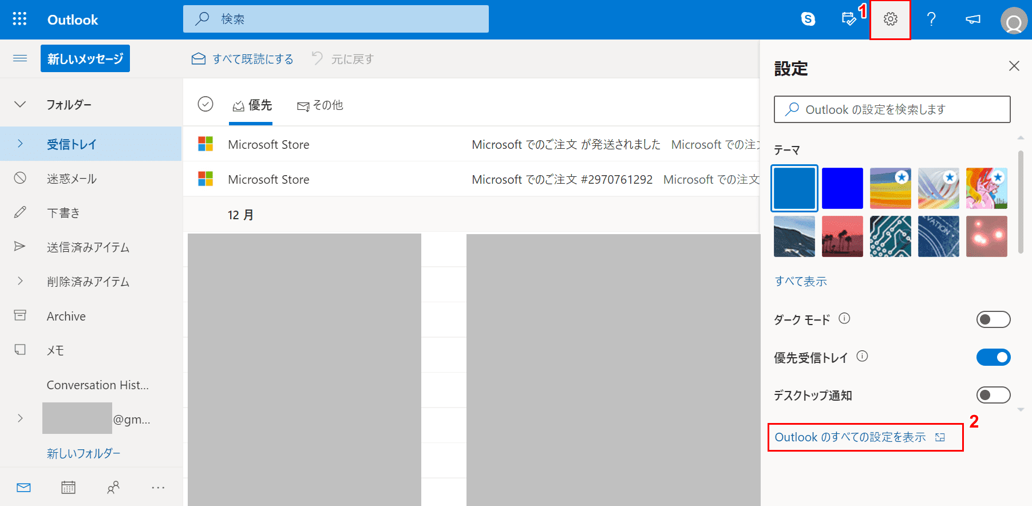Disable the Focused Inbox toggle
The image size is (1032, 506).
click(993, 357)
